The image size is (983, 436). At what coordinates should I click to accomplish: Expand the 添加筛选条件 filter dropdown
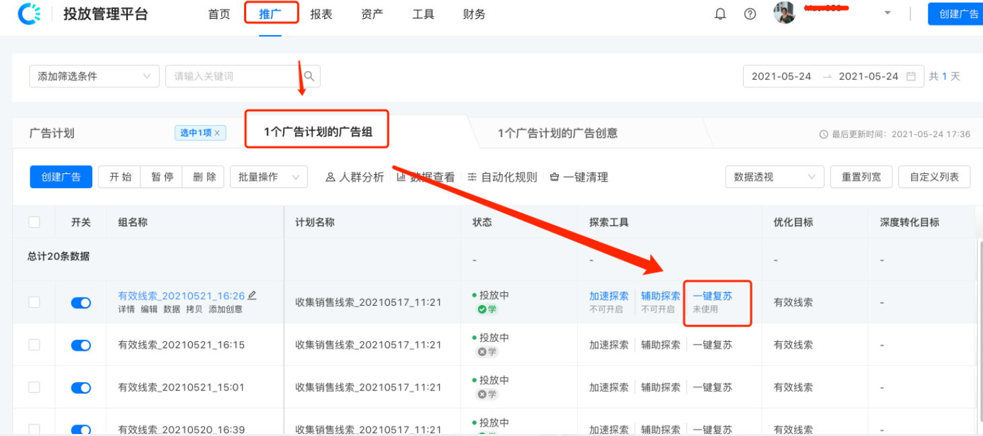[93, 76]
